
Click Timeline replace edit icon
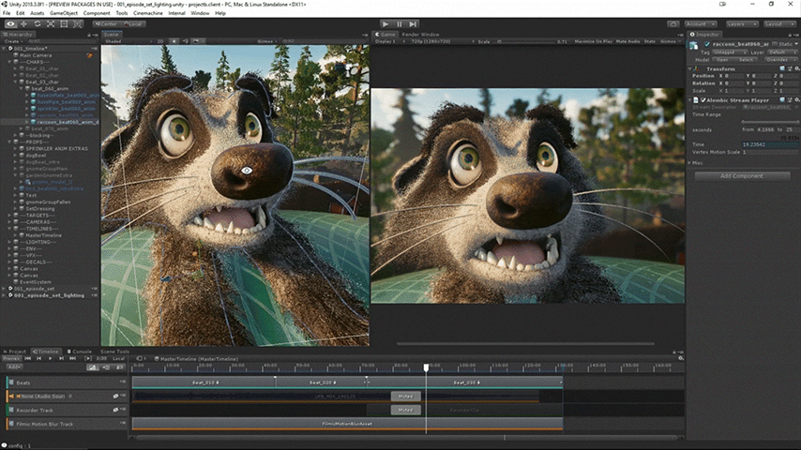(x=119, y=367)
